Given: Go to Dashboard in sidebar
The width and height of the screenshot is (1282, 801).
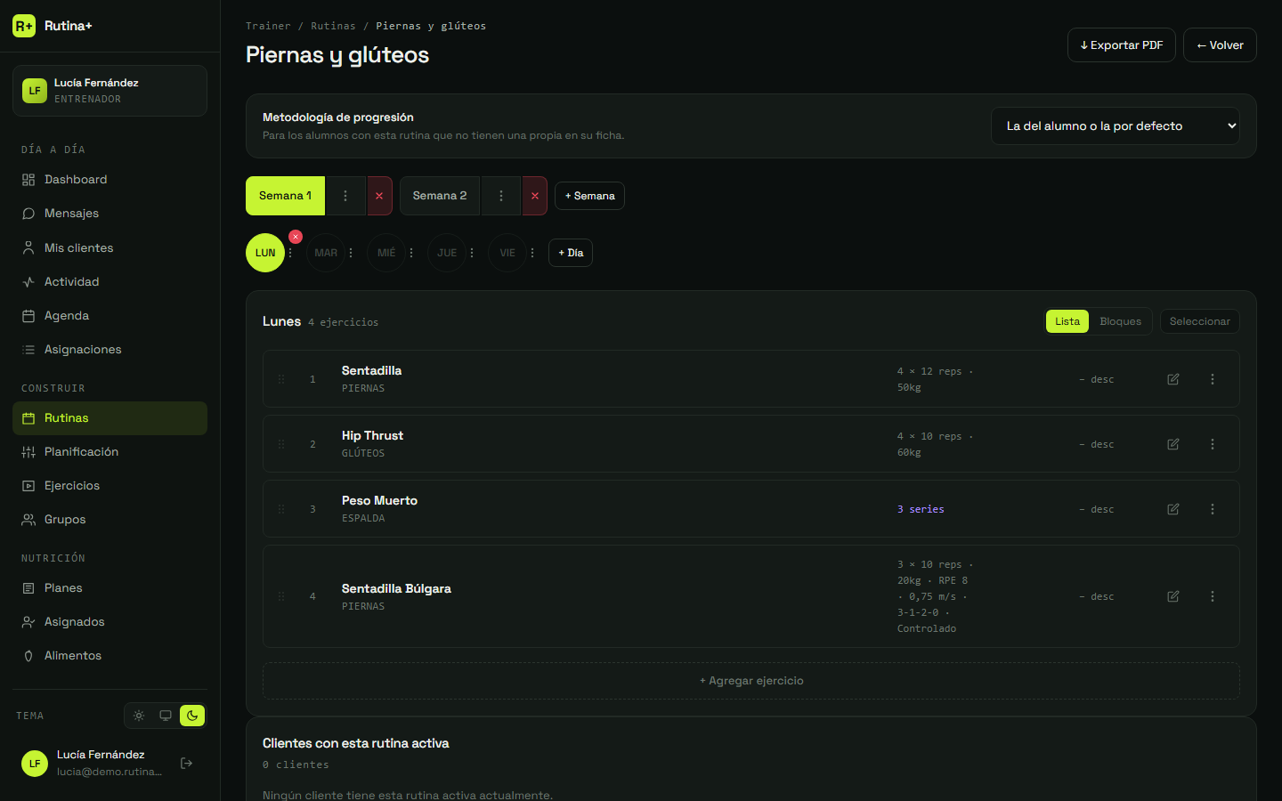Looking at the screenshot, I should pos(110,180).
